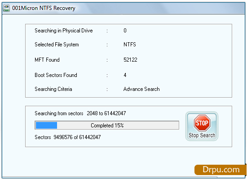The width and height of the screenshot is (247, 180).
Task: Click the Completed 15% progress bar
Action: click(x=107, y=126)
